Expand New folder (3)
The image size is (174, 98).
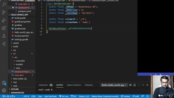coord(20,79)
